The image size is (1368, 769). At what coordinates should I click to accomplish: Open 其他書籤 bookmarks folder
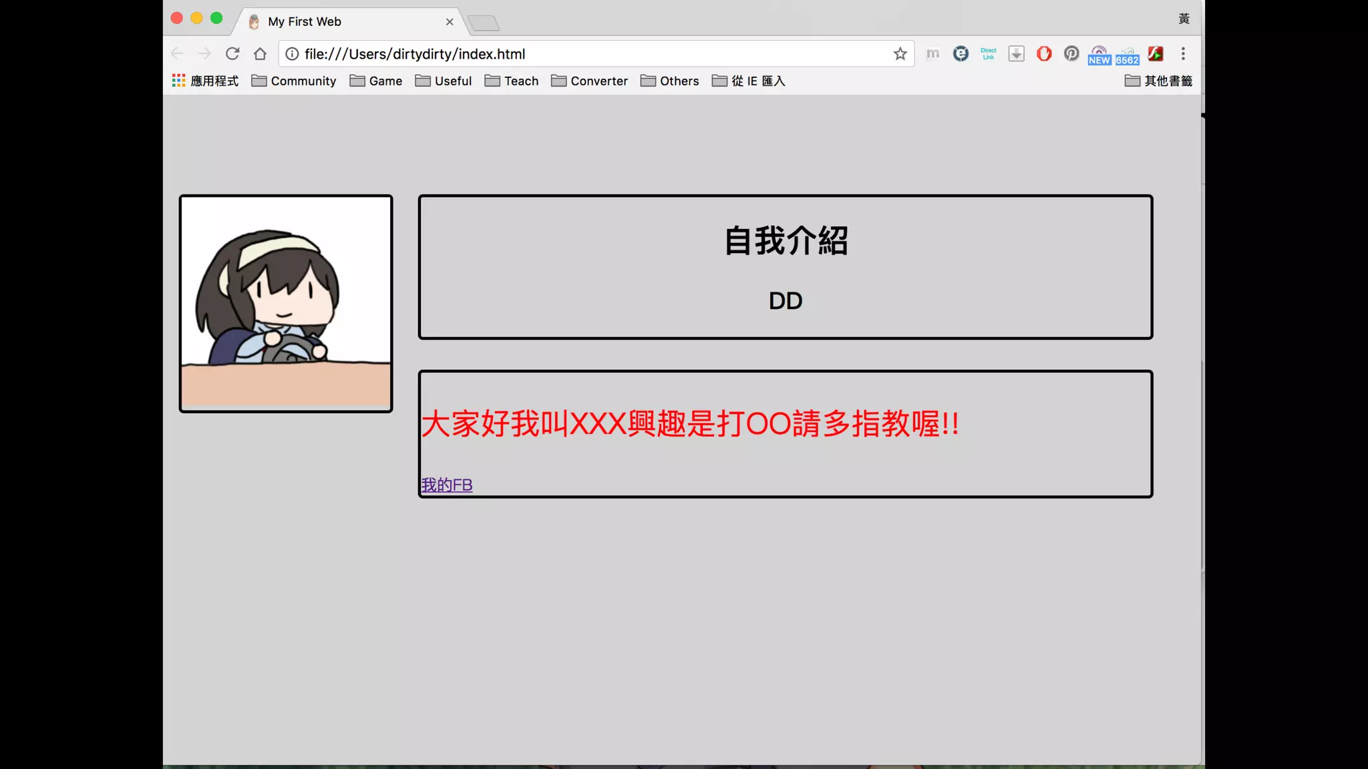click(1158, 81)
